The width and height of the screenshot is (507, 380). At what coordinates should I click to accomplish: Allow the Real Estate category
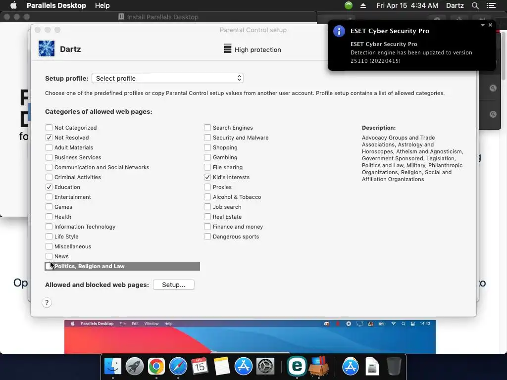coord(207,217)
